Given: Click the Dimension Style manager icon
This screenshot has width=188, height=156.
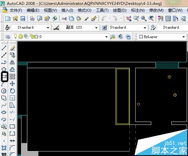Looking at the screenshot, I should pos(56,27).
